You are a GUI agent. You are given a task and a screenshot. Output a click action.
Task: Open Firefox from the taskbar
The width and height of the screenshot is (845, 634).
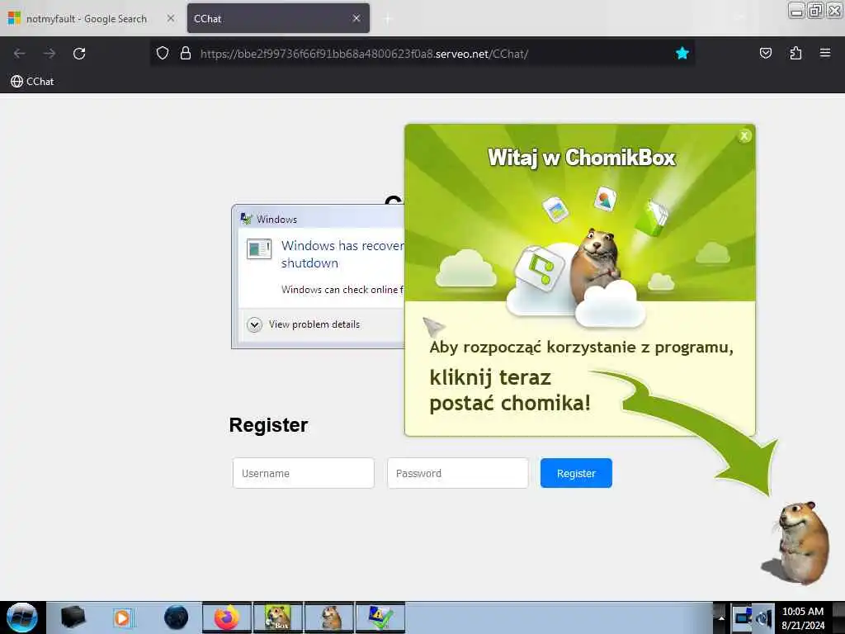[227, 617]
